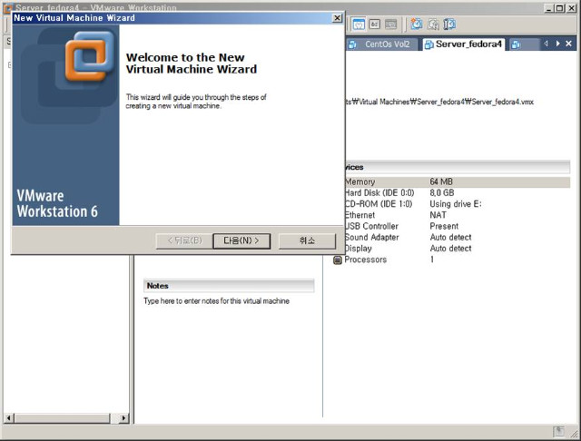The image size is (581, 441).
Task: Close the New Virtual Machine Wizard dialog
Action: pyautogui.click(x=337, y=18)
